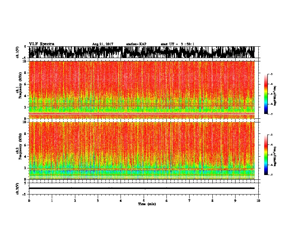Image resolution: width=291 pixels, height=225 pixels.
Task: Click the "8" tick on the Time axis
Action: (212, 201)
